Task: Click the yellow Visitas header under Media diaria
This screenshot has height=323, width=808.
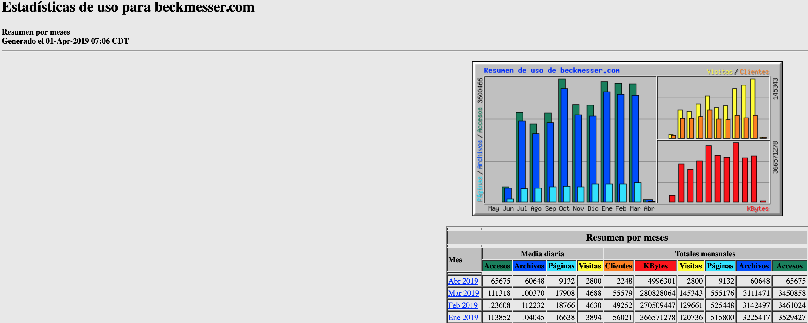Action: pos(589,266)
